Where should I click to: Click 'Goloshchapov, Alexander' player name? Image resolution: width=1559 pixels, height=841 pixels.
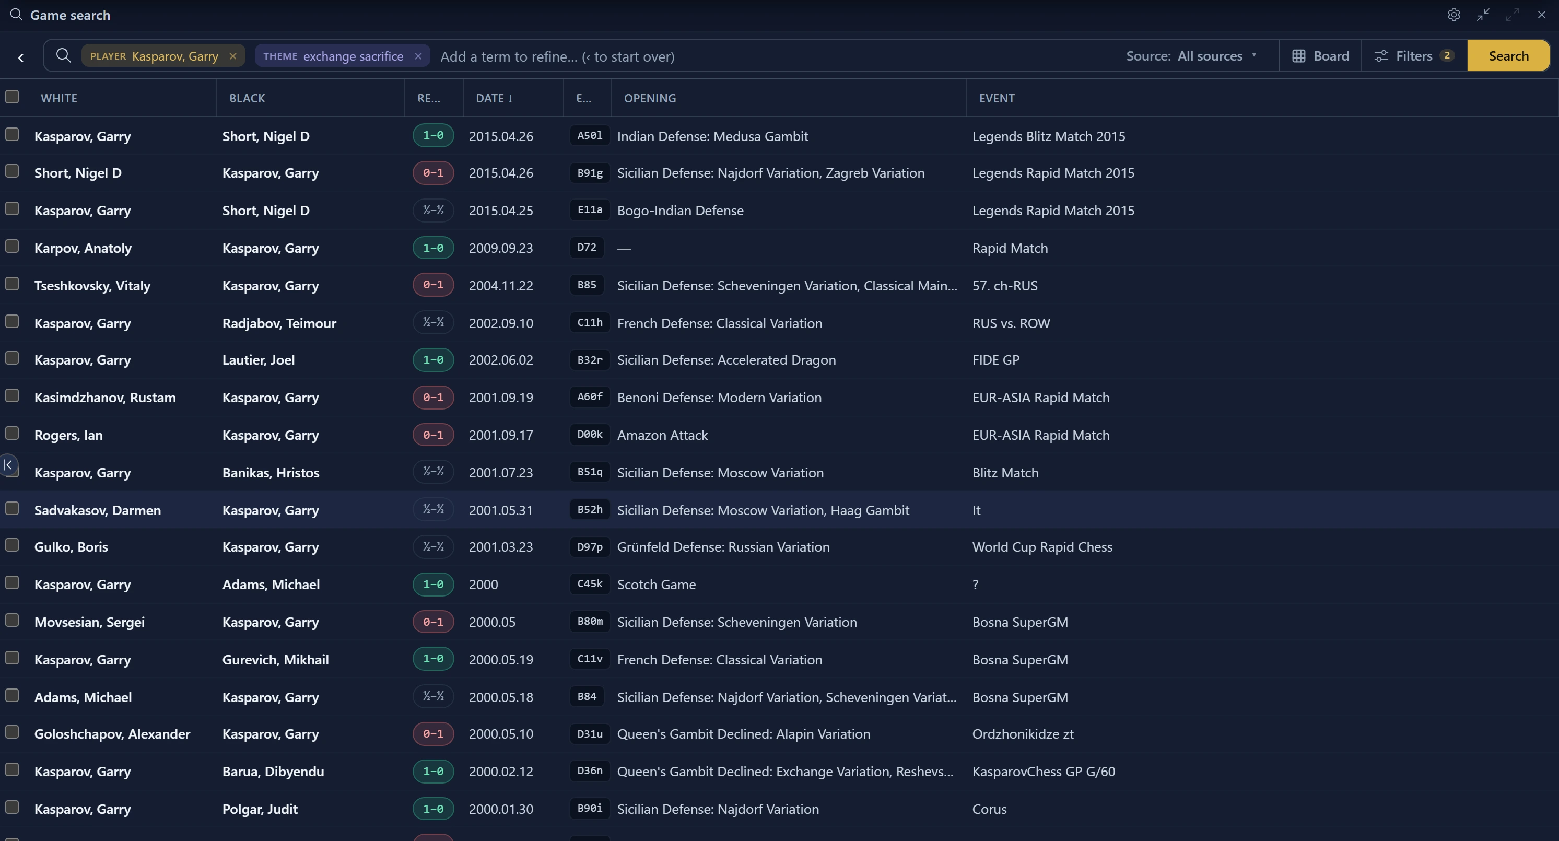pyautogui.click(x=112, y=734)
